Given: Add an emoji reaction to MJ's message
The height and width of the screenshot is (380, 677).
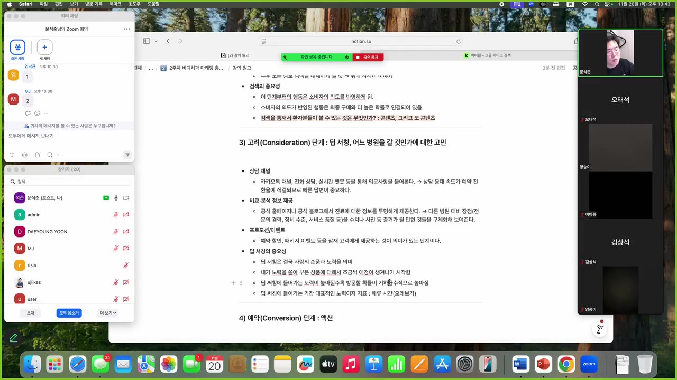Looking at the screenshot, I should click(x=37, y=113).
